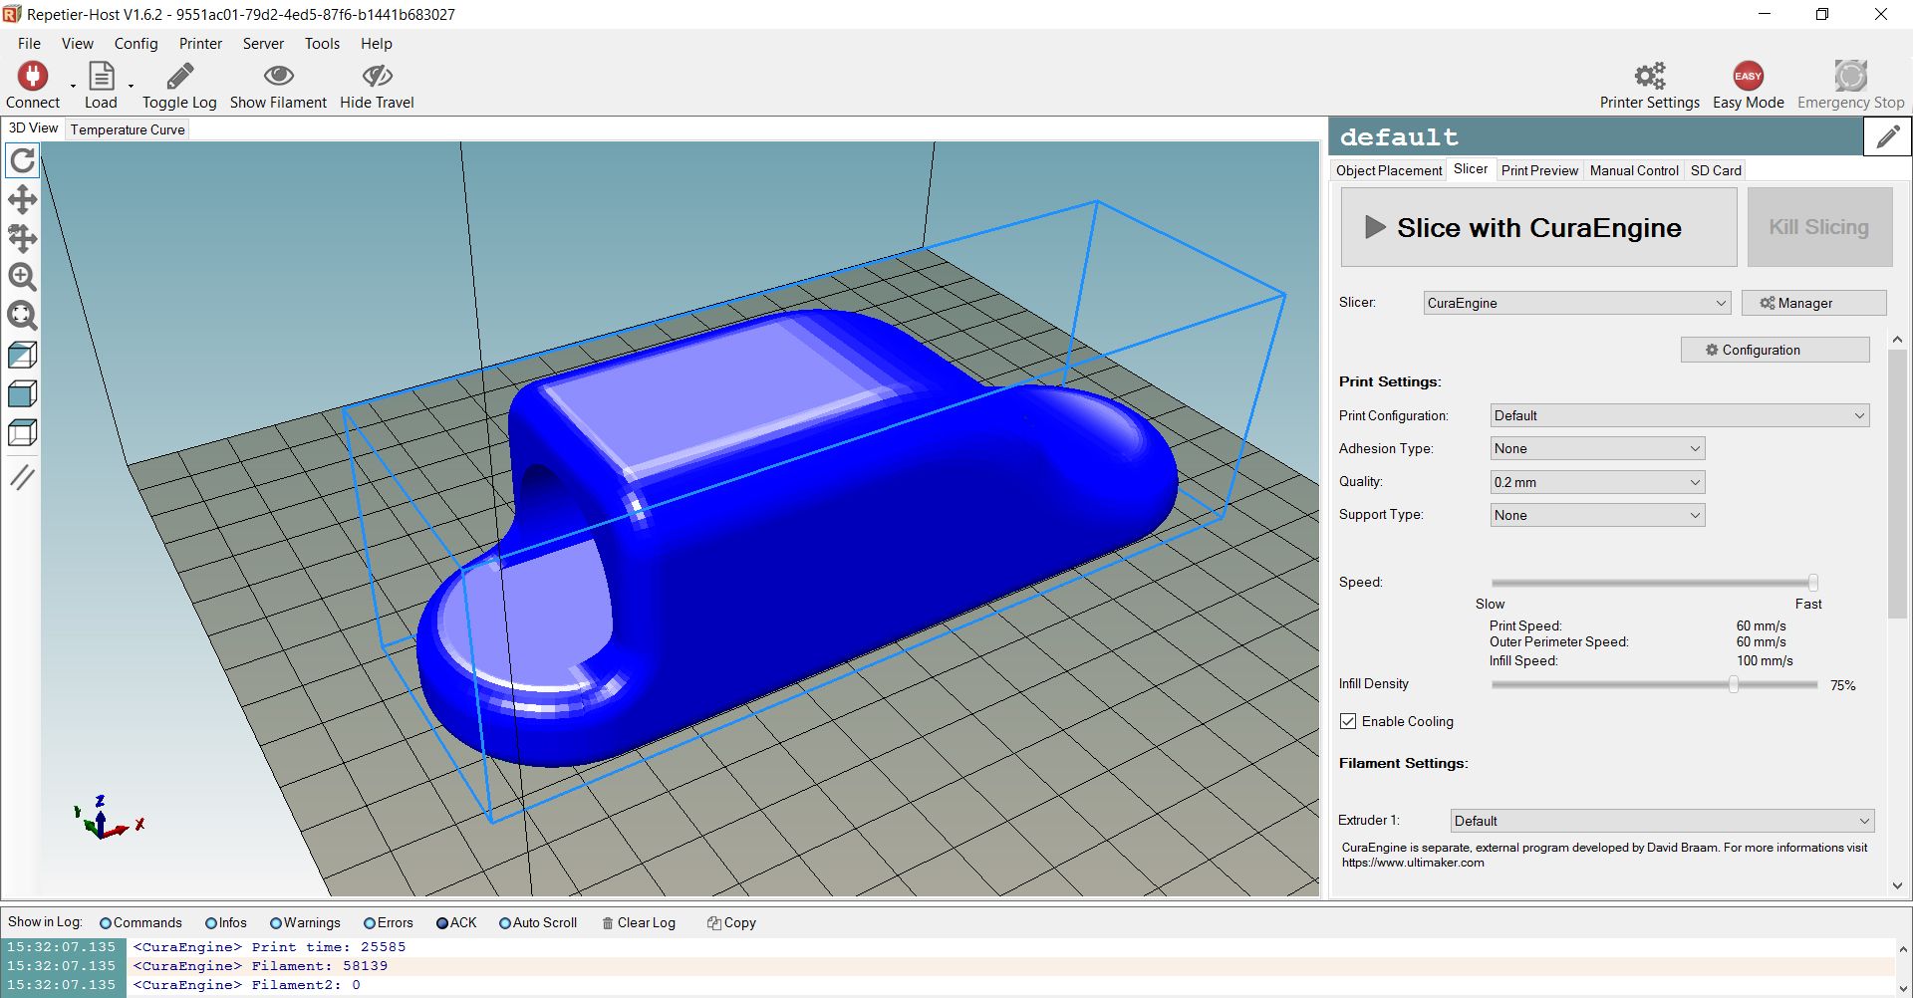Click zoom to fit objects icon

pyautogui.click(x=22, y=316)
